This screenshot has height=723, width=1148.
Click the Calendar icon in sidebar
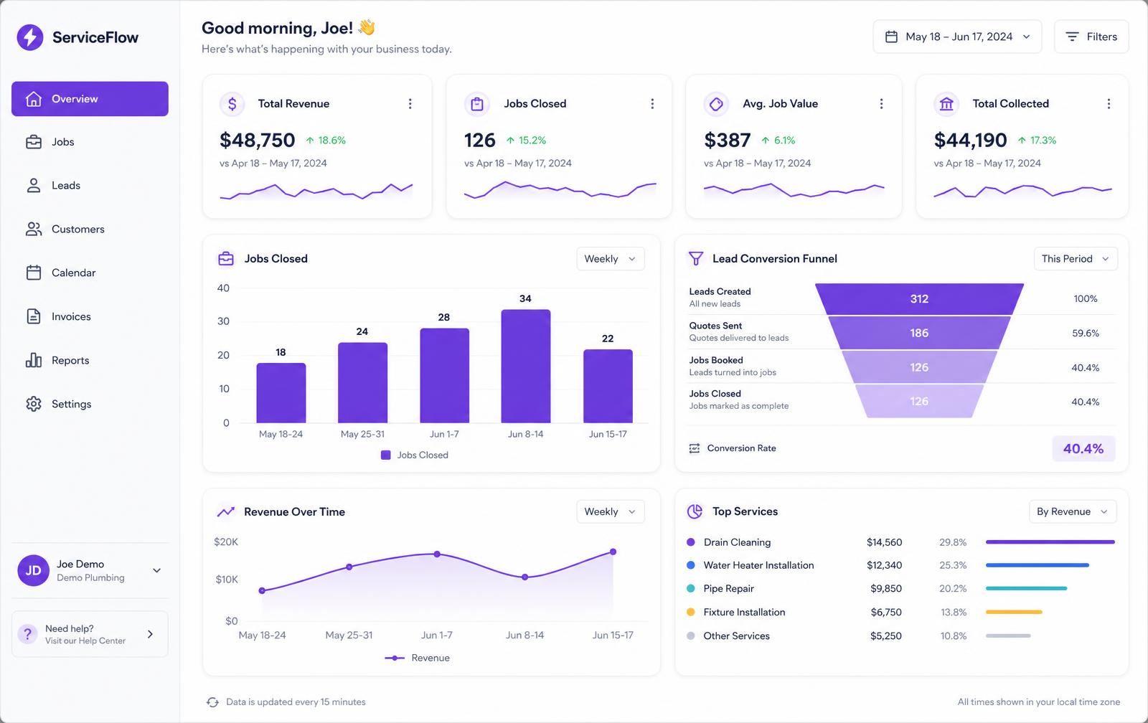[x=34, y=273]
